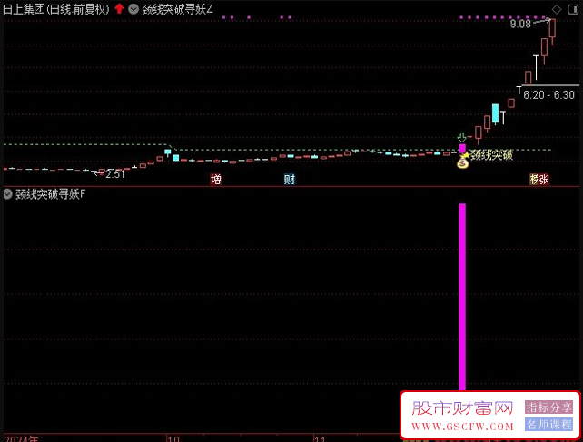The width and height of the screenshot is (583, 442).
Task: Click the diamond icon at top right
Action: point(557,9)
